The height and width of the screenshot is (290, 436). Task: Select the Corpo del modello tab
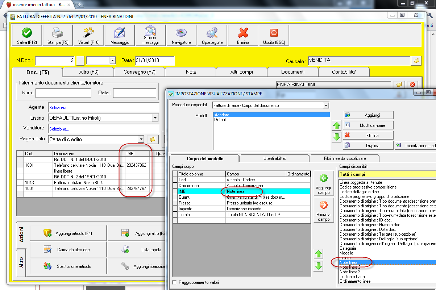point(205,158)
